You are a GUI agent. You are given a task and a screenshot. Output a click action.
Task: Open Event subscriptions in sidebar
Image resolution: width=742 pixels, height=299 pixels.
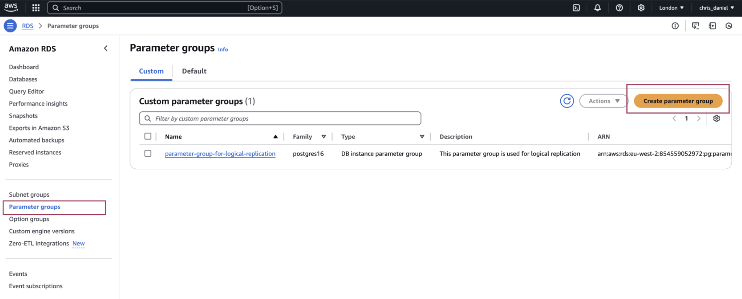pos(36,286)
